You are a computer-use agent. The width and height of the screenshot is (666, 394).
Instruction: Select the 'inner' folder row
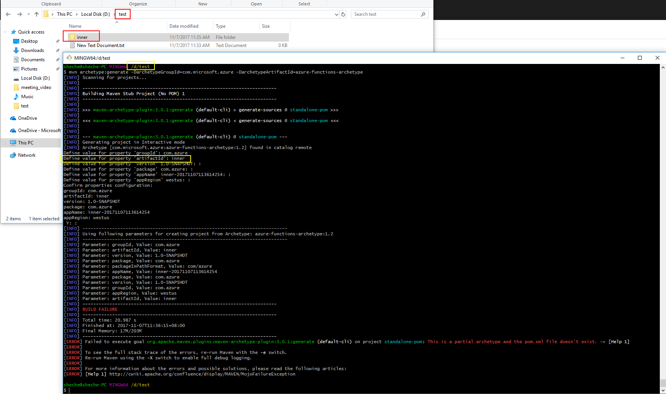pos(178,37)
